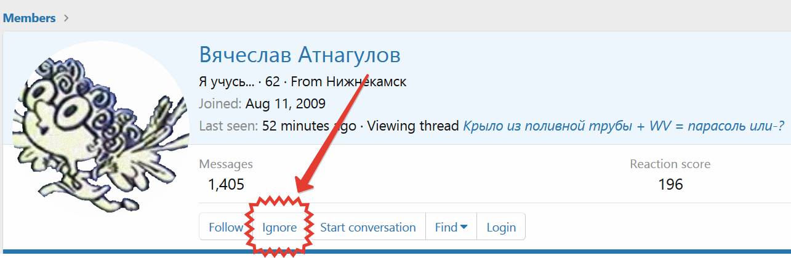
Task: Open the Members breadcrumb link
Action: (x=30, y=18)
